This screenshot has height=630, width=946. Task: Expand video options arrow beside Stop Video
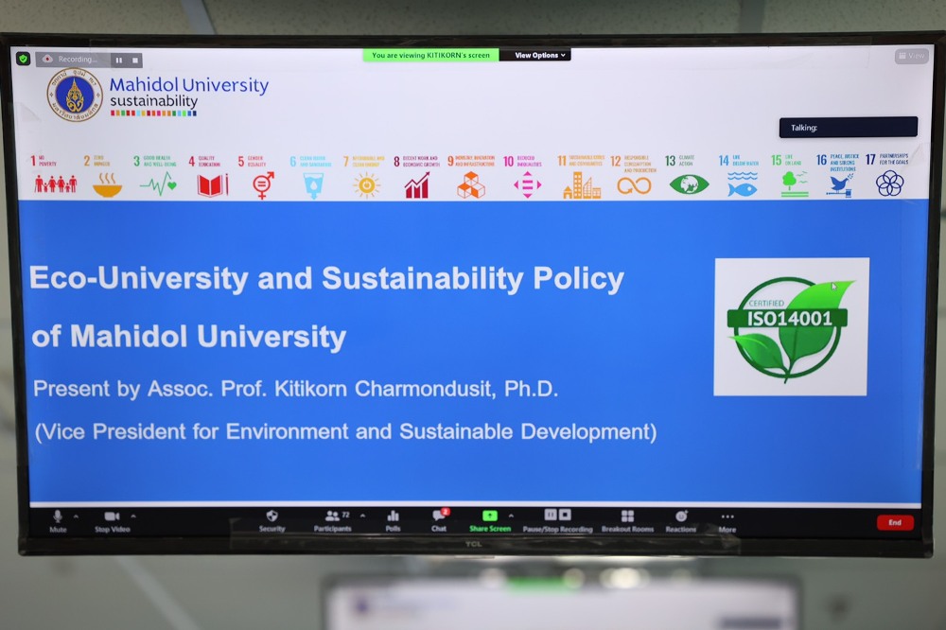[x=132, y=516]
